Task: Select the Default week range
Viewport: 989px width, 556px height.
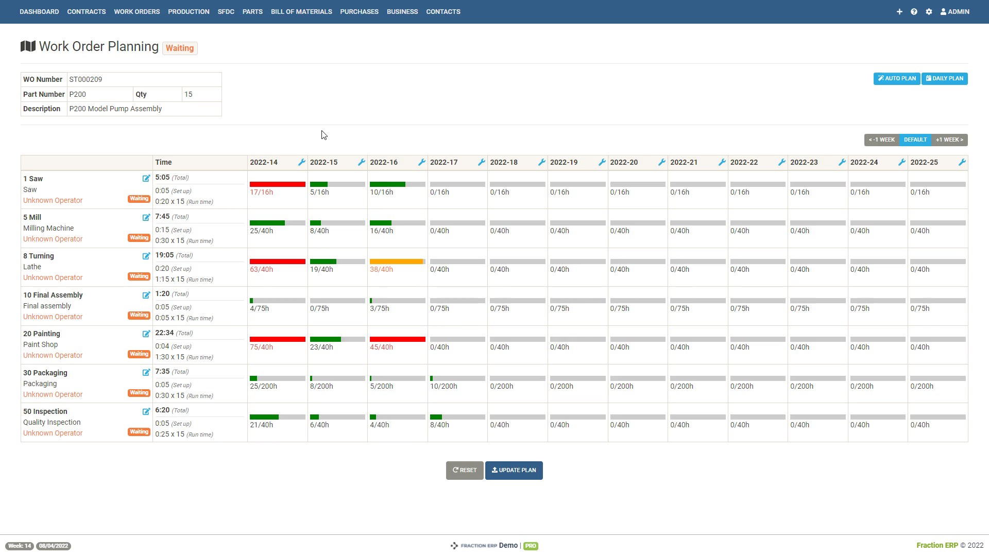Action: point(915,140)
